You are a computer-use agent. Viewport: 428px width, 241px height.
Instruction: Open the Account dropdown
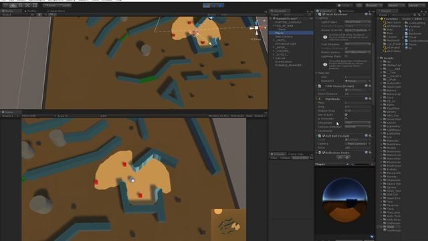coord(374,5)
